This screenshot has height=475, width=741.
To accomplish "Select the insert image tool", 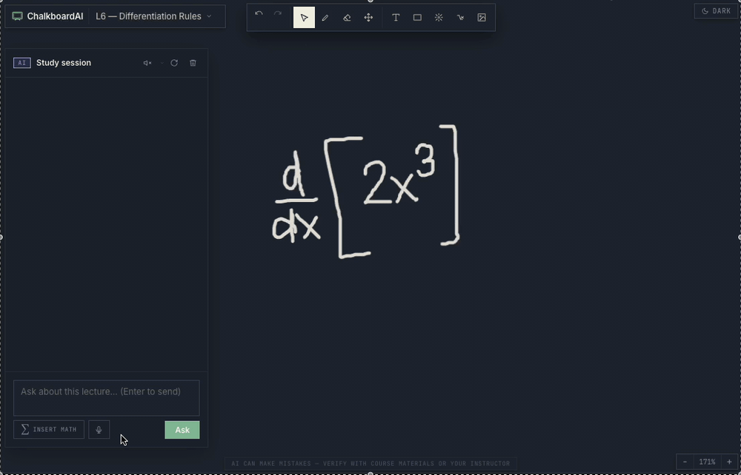I will pos(482,18).
